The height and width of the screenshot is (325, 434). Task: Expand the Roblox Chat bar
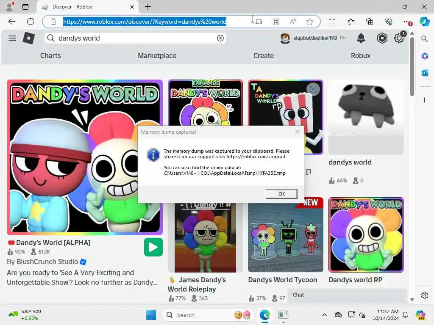[347, 295]
